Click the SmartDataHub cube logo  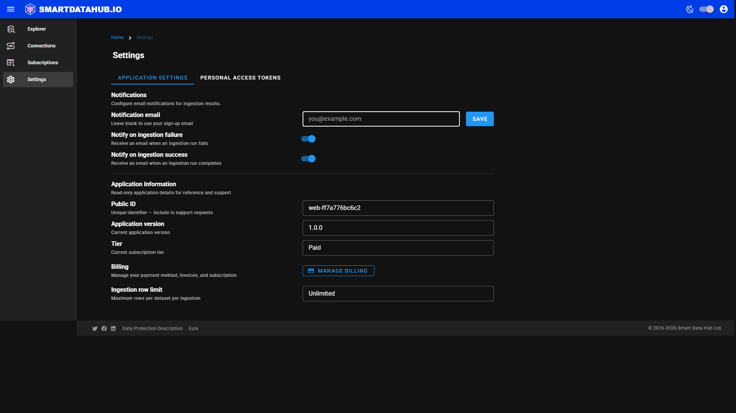[30, 9]
